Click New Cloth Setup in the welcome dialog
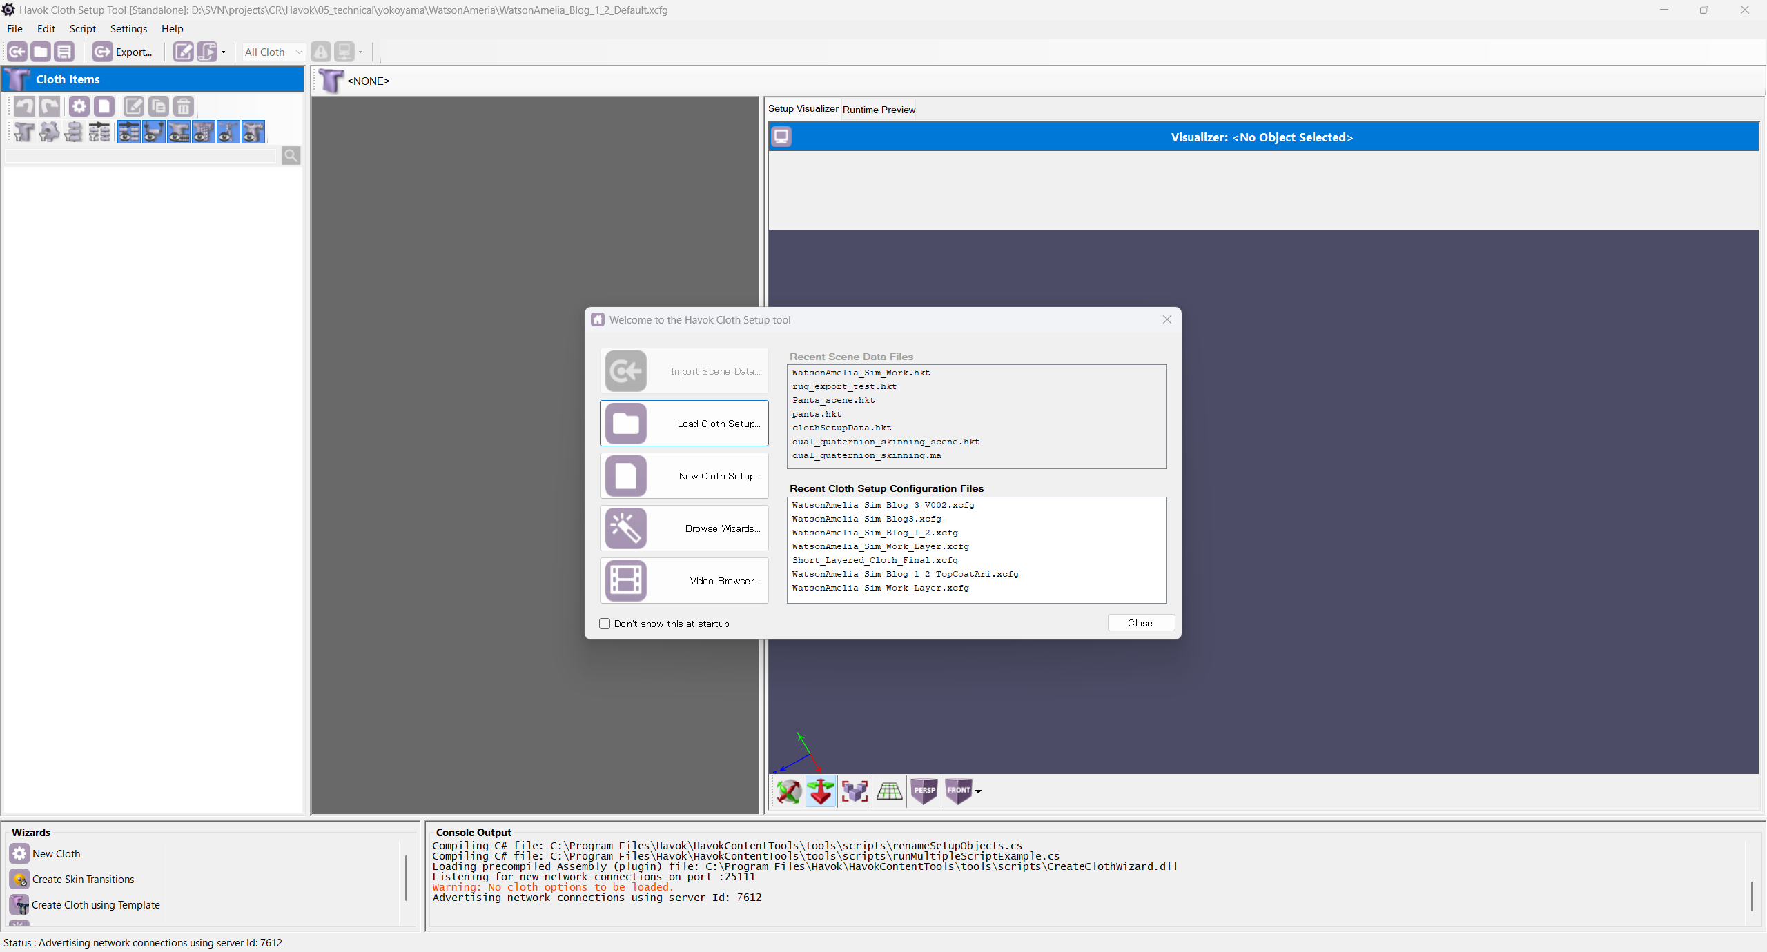The width and height of the screenshot is (1767, 952). coord(684,476)
